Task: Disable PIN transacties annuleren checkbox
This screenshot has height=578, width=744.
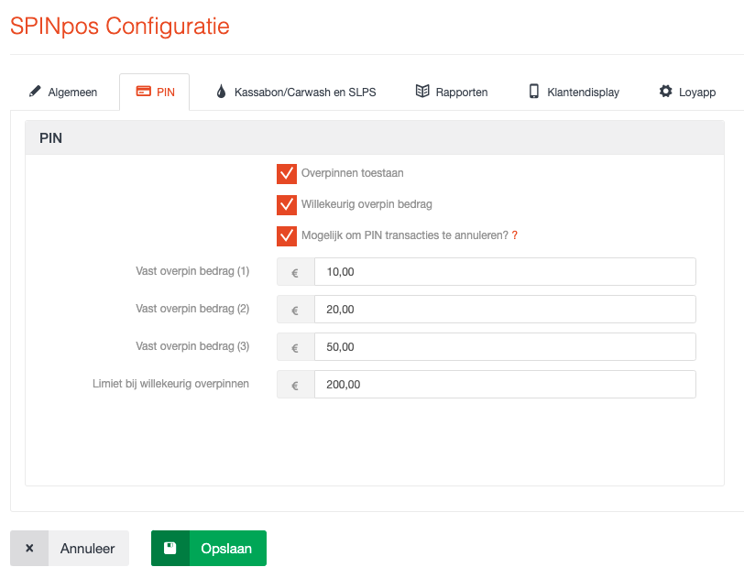Action: point(287,236)
